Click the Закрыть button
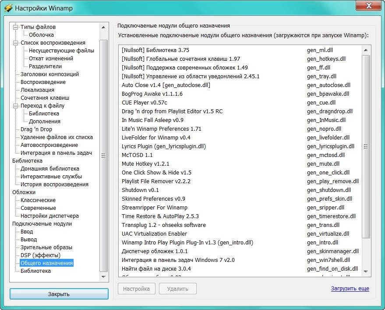The height and width of the screenshot is (310, 385). click(x=59, y=294)
